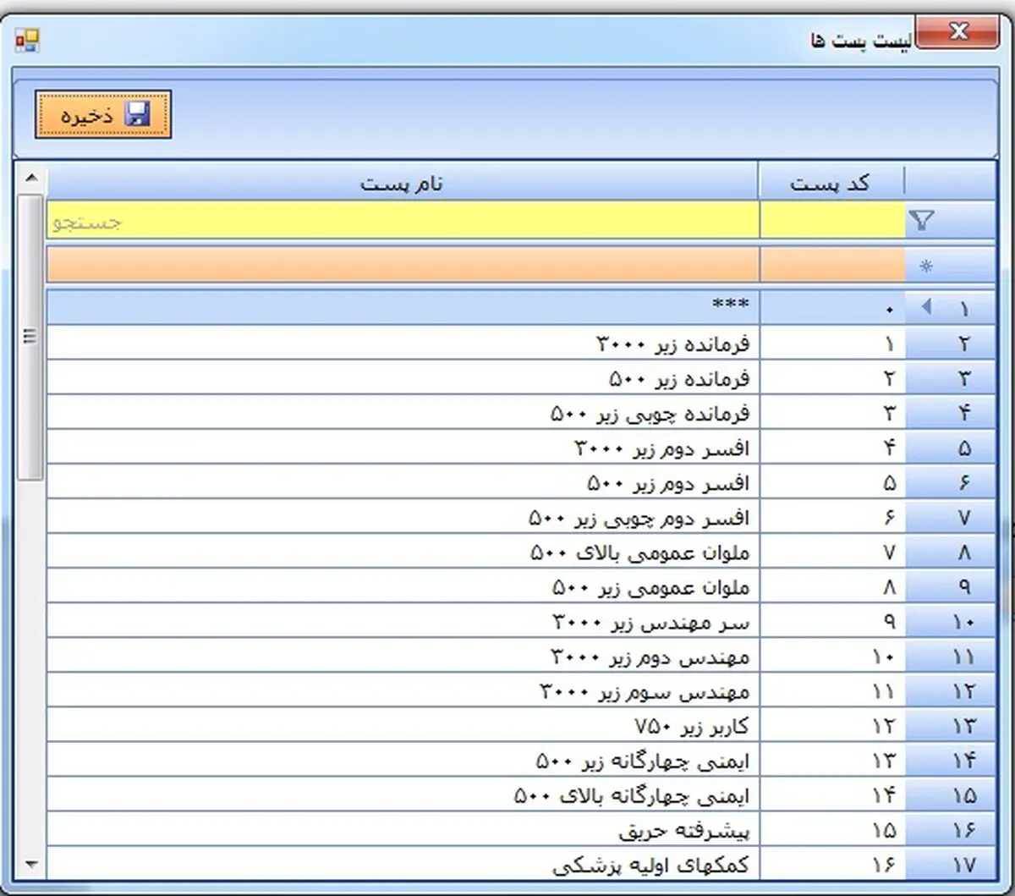The image size is (1015, 896).
Task: Click the floppy disk save icon
Action: 137,115
